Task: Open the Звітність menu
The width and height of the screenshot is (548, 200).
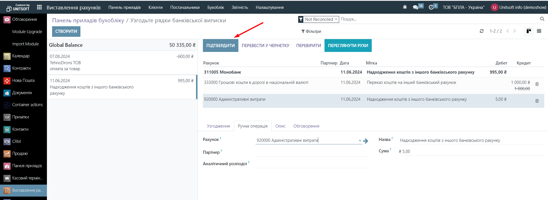Action: 240,7
